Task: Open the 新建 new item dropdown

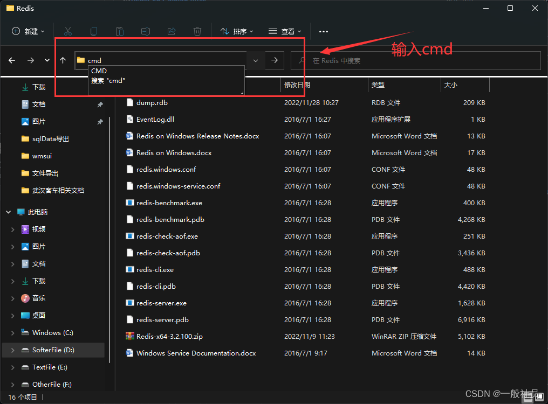Action: click(x=28, y=31)
